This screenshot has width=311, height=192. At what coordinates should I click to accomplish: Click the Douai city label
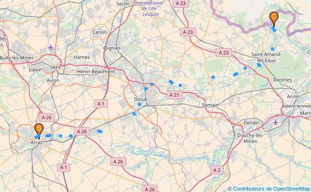[x=141, y=99]
